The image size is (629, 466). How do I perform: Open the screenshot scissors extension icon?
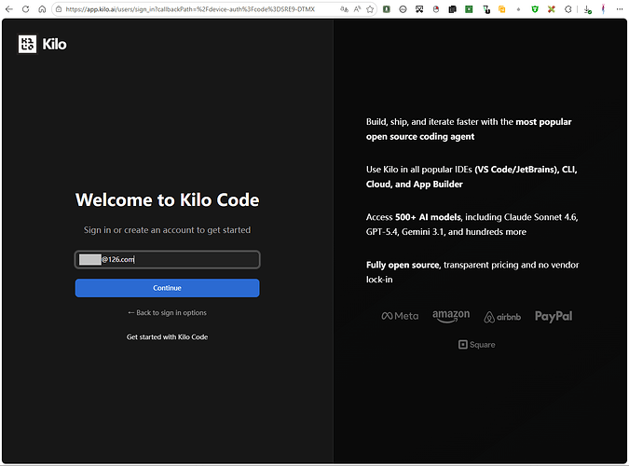[419, 8]
